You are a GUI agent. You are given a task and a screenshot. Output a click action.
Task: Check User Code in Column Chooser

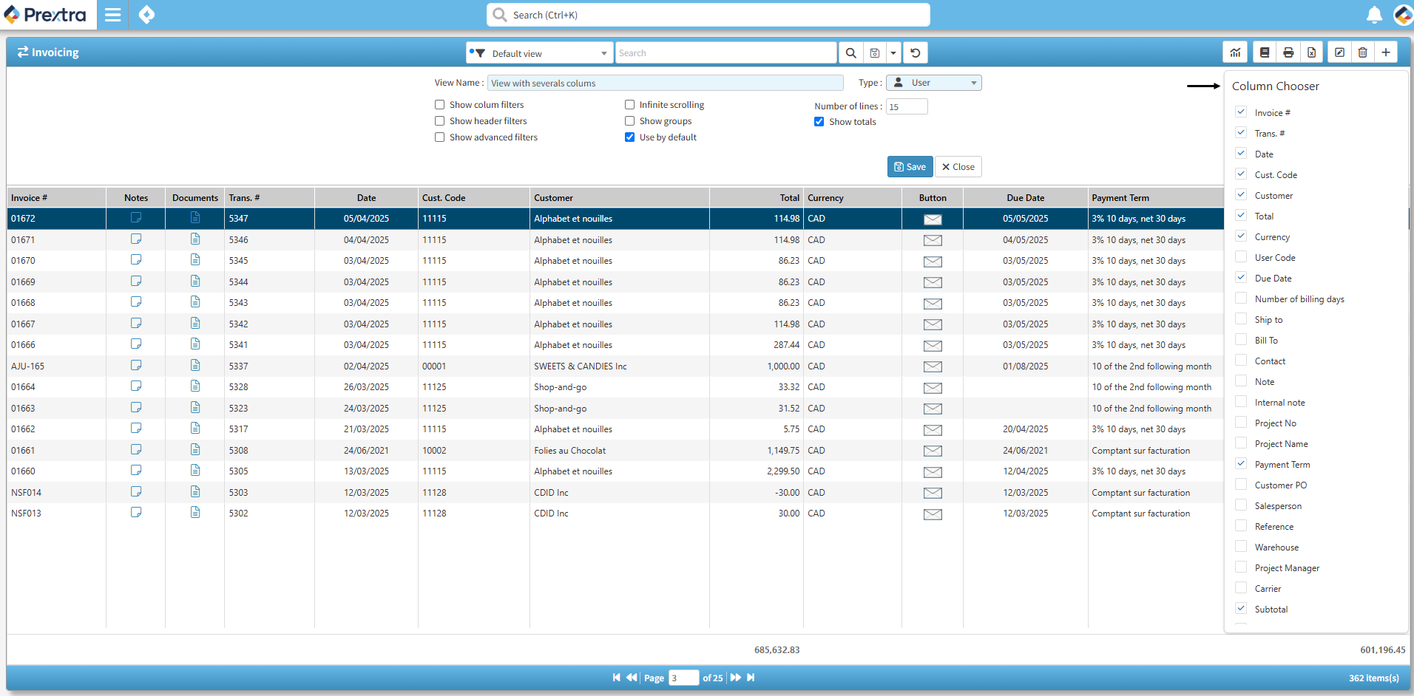pyautogui.click(x=1241, y=257)
